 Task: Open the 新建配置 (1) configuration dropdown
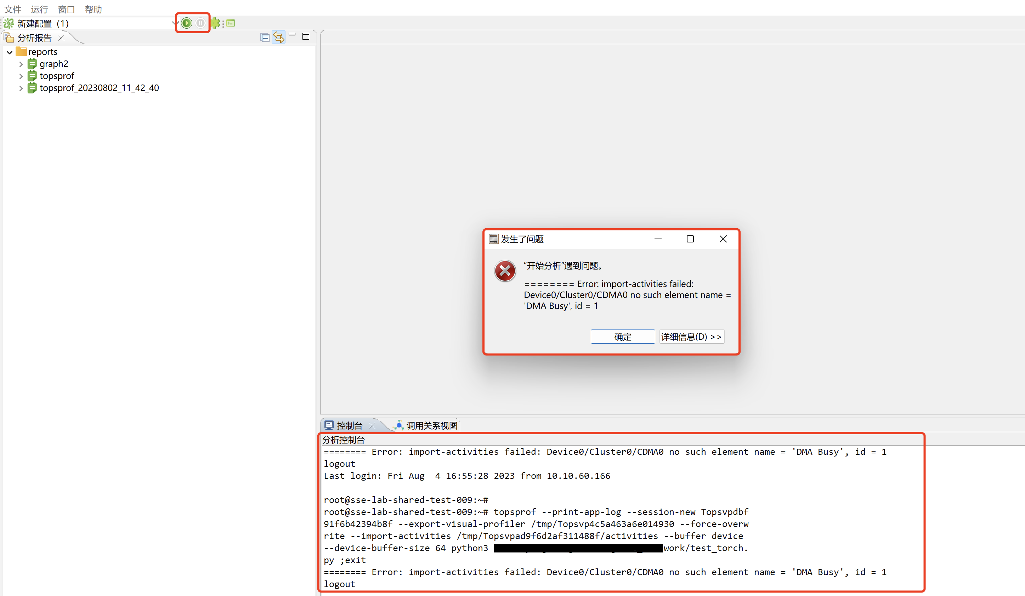tap(175, 23)
